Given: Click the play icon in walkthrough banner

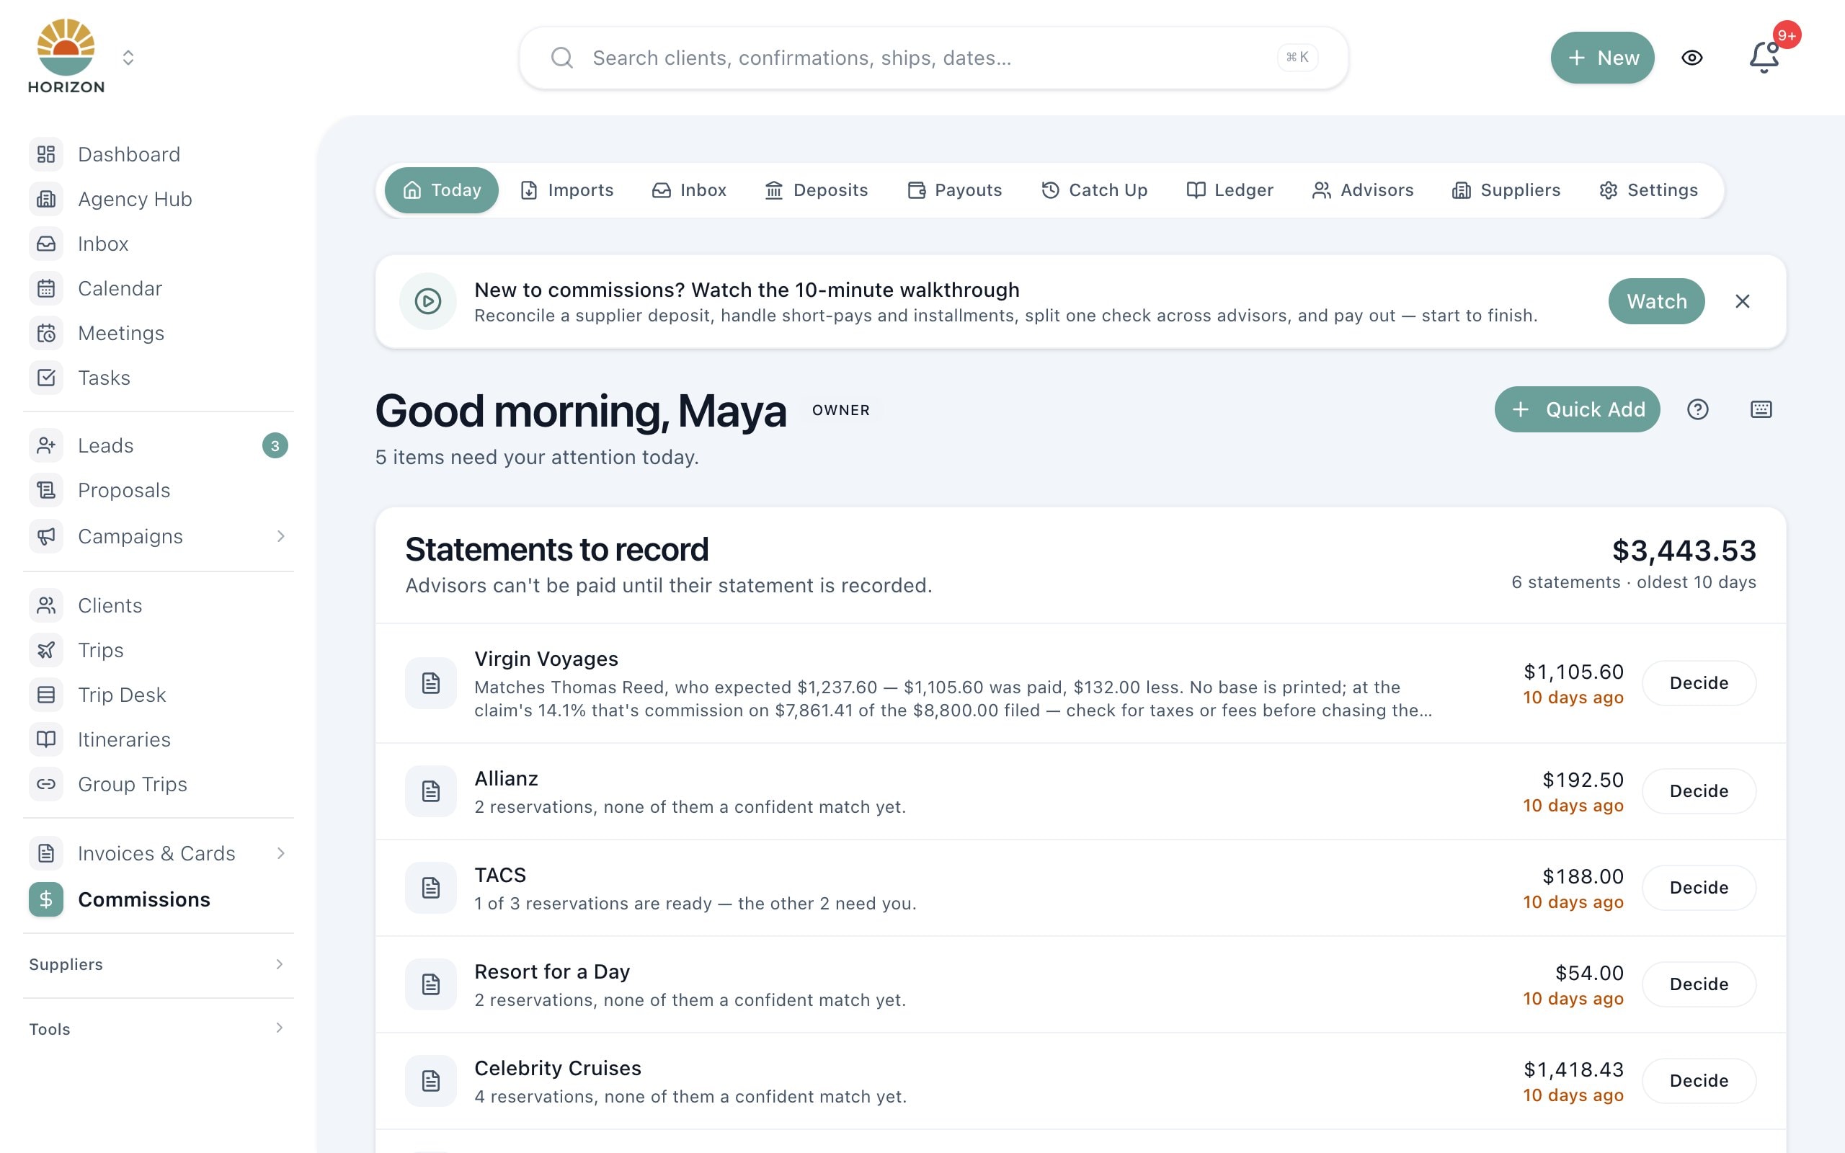Looking at the screenshot, I should pyautogui.click(x=427, y=301).
